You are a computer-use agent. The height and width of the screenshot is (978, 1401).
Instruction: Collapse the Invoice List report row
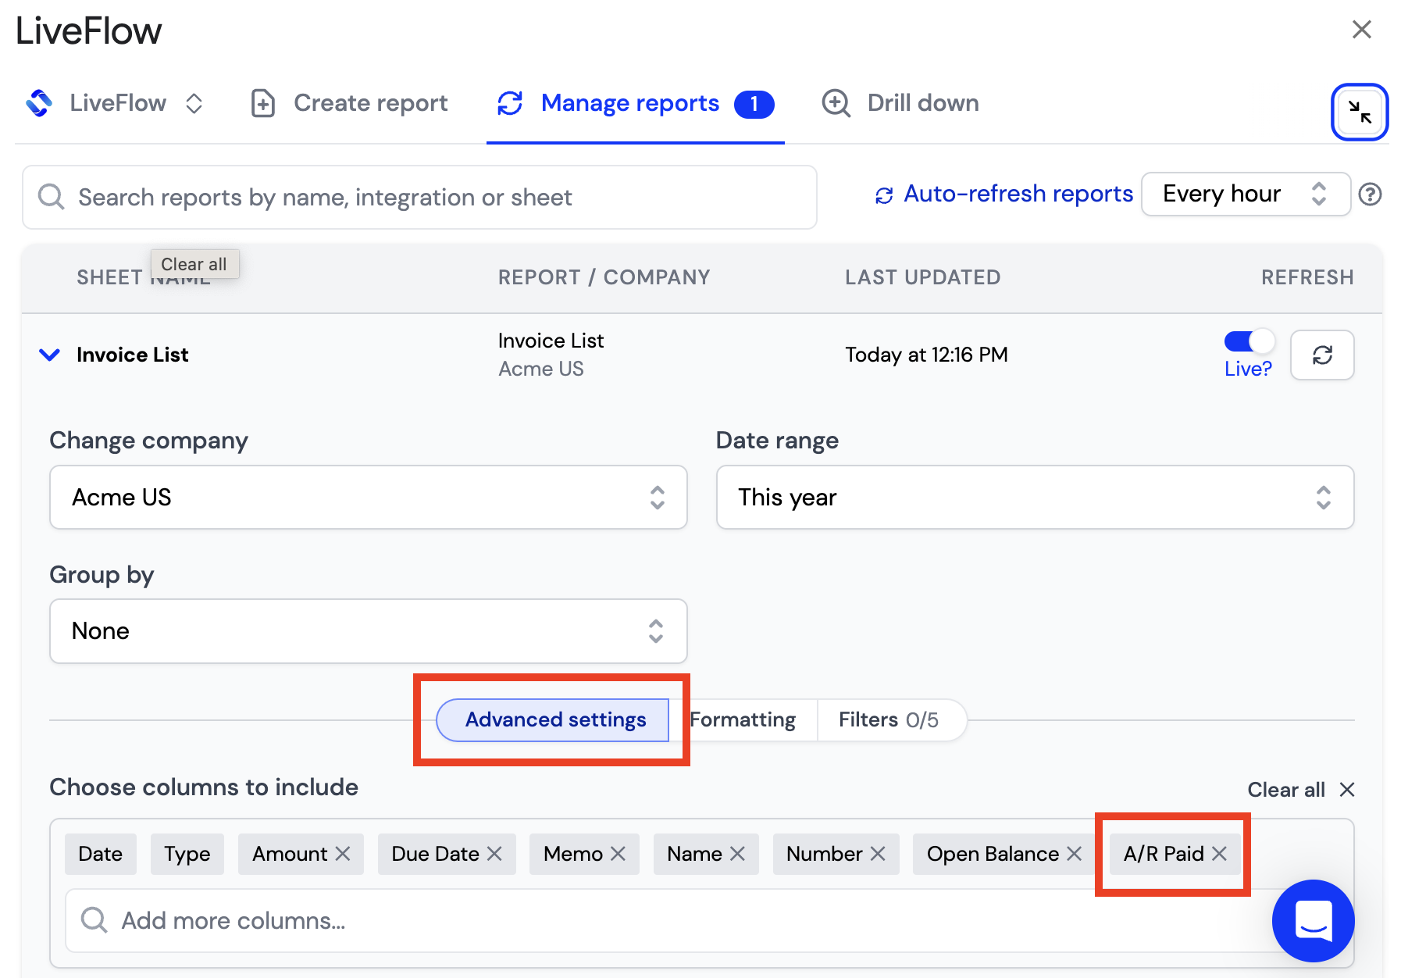49,355
